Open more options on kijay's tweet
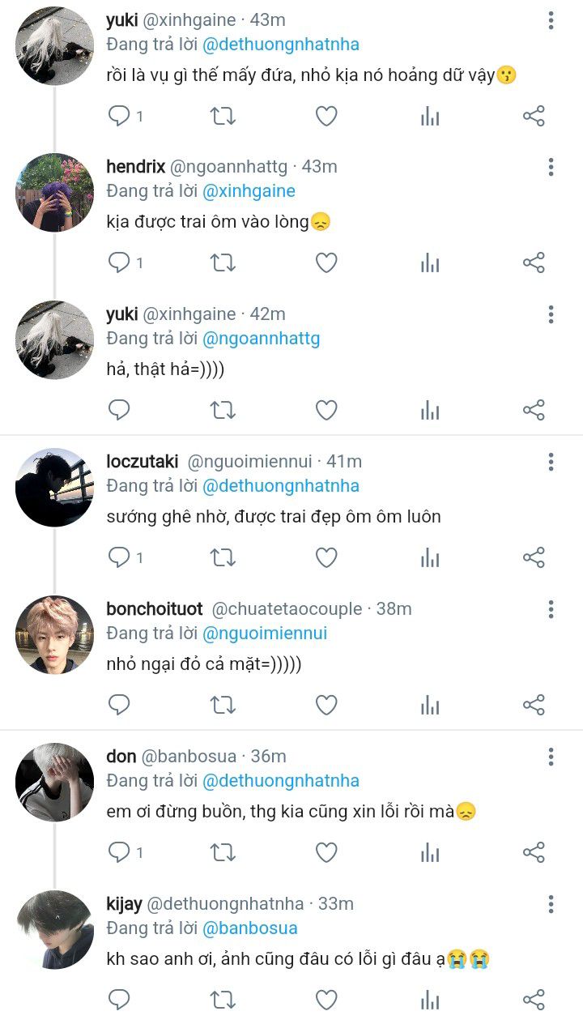Image resolution: width=583 pixels, height=1024 pixels. click(x=551, y=904)
